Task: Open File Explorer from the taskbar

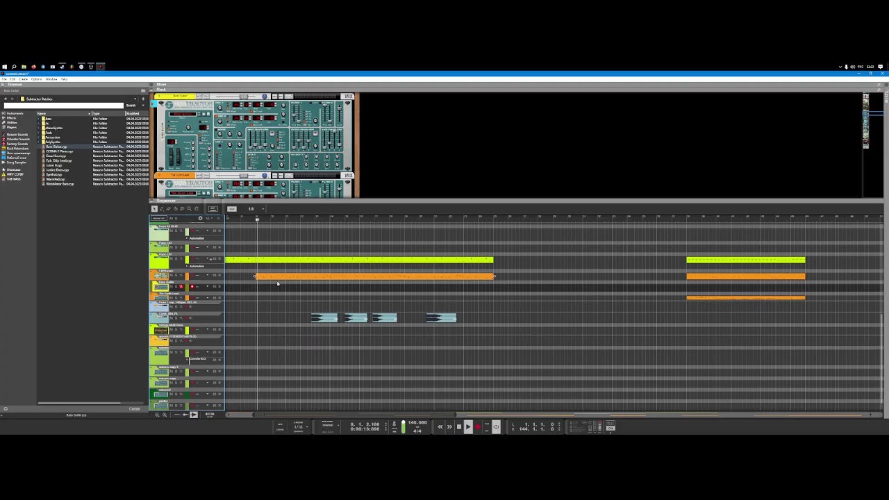Action: tap(24, 67)
